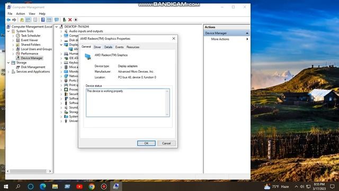Close the AMD Radeon Graphics Properties dialog
The image size is (339, 191).
tap(174, 38)
